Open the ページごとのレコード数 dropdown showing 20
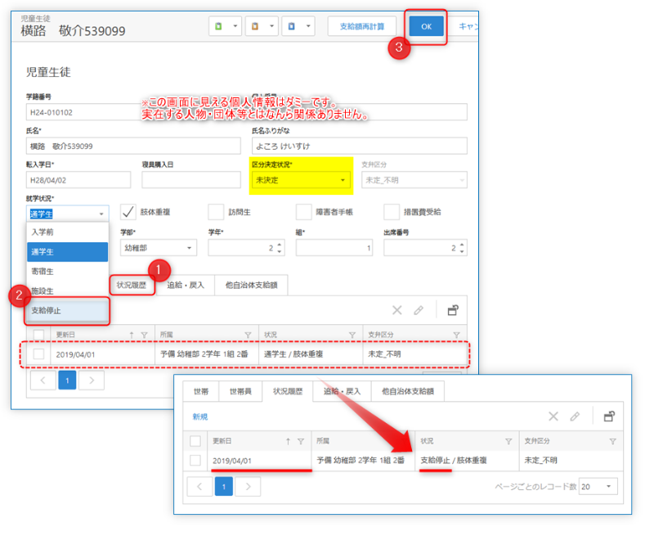Viewport: 654px width, 536px height. (598, 487)
